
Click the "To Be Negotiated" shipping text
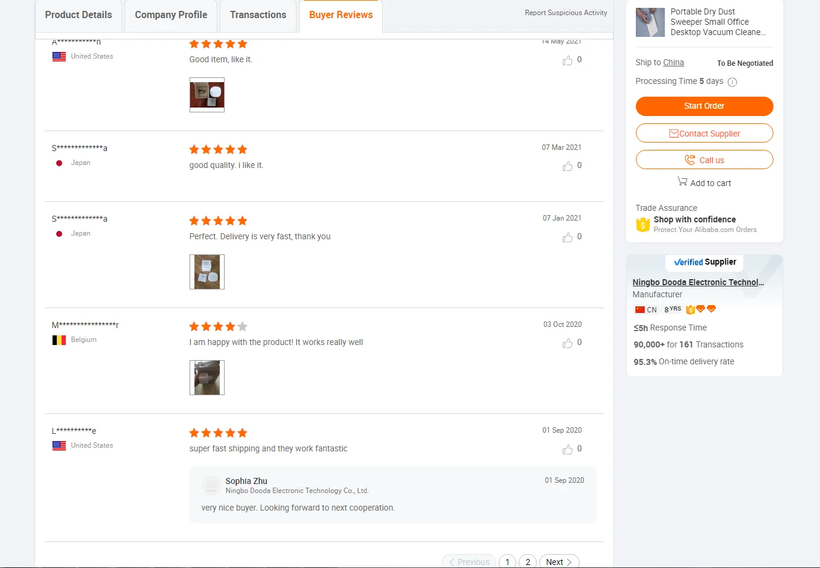pos(745,63)
